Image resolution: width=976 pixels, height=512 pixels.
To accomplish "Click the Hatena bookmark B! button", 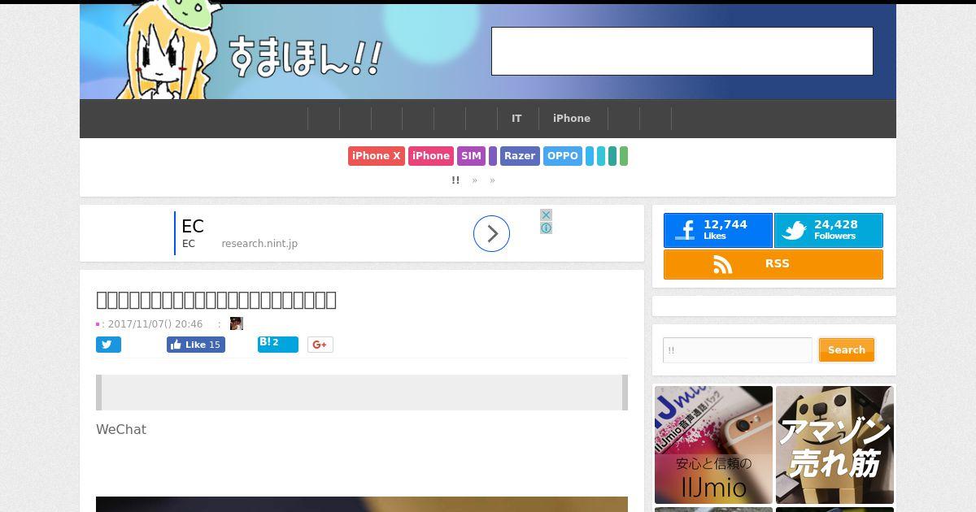I will point(278,344).
